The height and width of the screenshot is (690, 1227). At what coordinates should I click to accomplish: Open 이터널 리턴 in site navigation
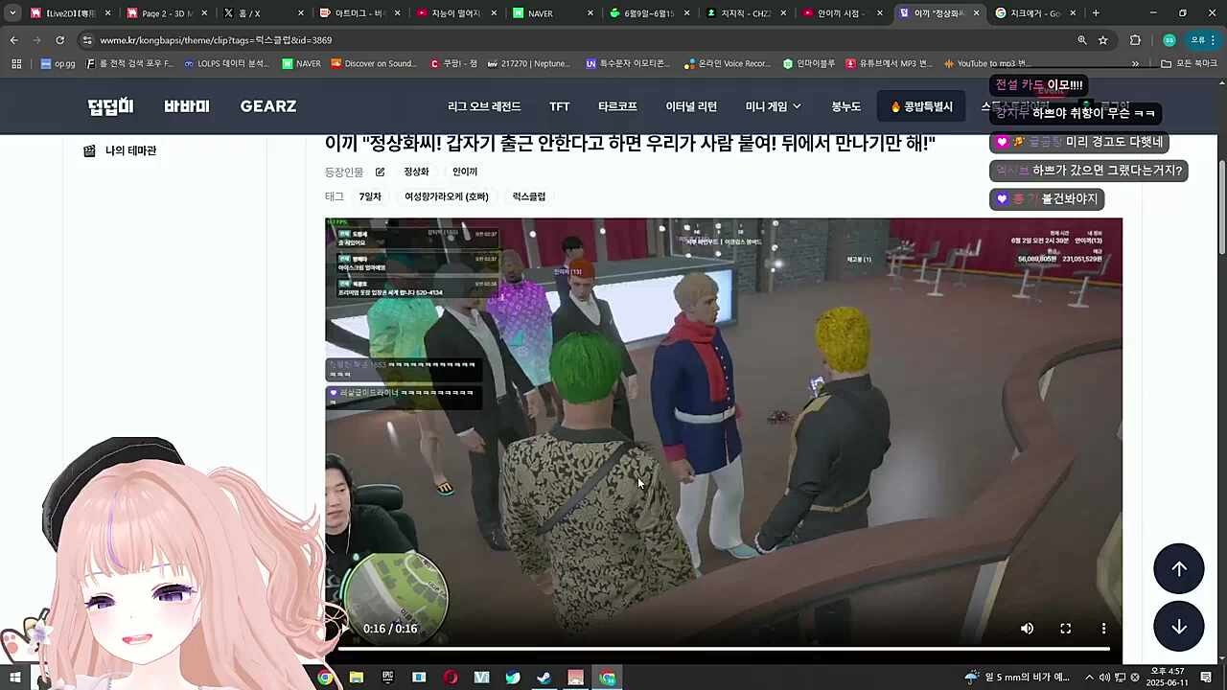(691, 106)
